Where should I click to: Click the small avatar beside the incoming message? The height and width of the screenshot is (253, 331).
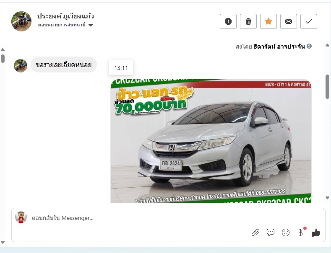tap(21, 66)
